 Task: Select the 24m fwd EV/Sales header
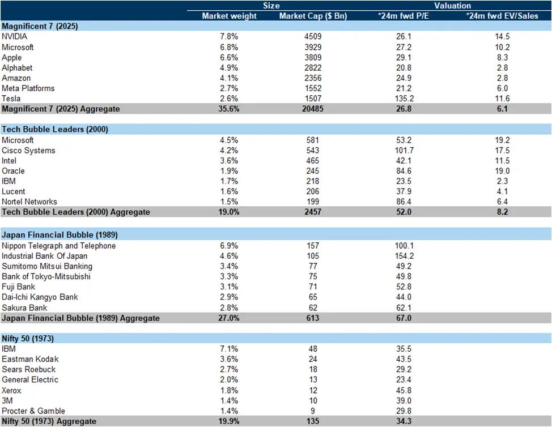502,16
